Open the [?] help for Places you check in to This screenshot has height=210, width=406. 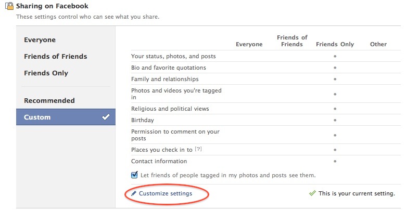tap(198, 149)
